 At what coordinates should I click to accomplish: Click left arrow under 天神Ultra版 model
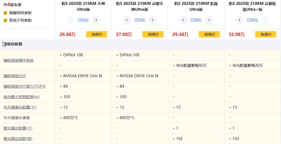pyautogui.click(x=70, y=20)
